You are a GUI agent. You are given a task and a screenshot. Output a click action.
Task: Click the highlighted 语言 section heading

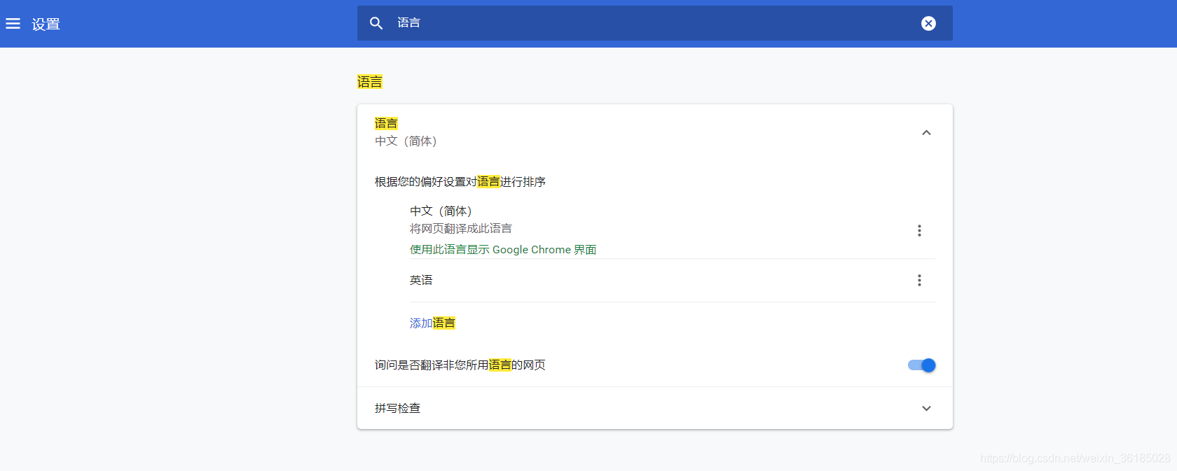click(369, 82)
